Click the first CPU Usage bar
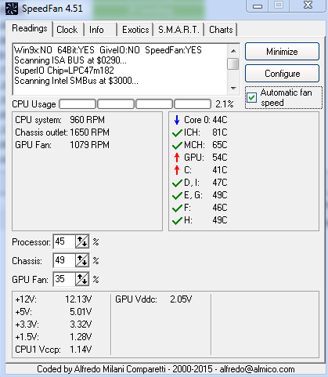 click(77, 104)
